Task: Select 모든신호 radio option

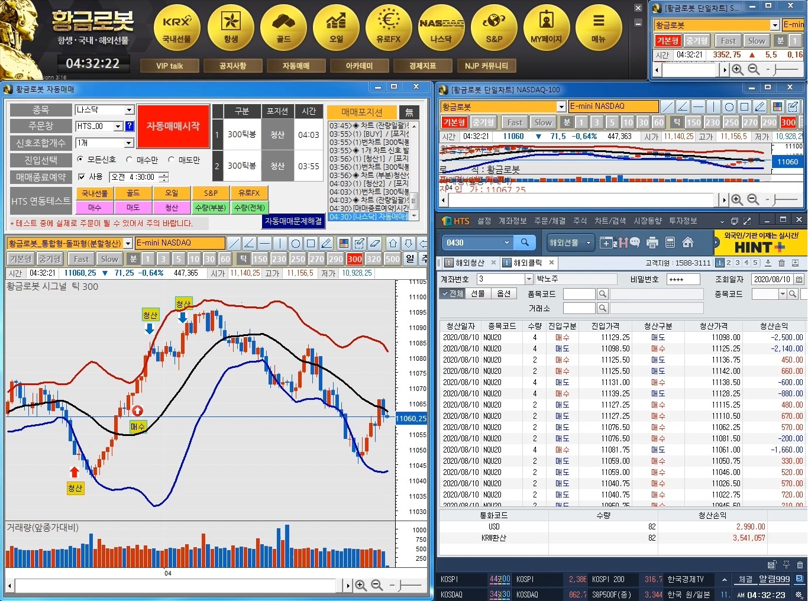Action: tap(96, 160)
